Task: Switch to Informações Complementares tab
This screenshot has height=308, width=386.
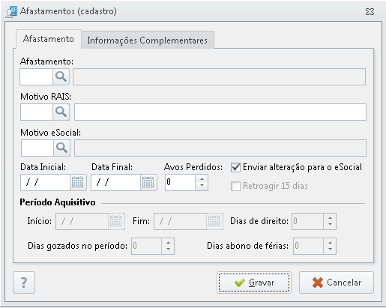Action: point(148,40)
